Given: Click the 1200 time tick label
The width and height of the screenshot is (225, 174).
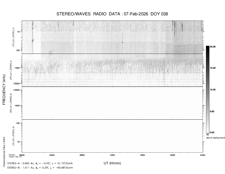Looking at the screenshot, I should point(112,155).
